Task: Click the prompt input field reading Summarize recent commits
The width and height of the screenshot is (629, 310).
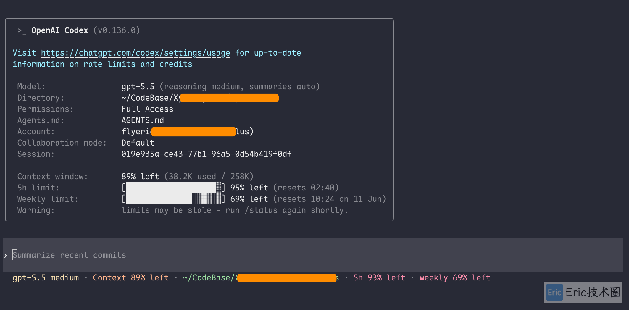Action: tap(313, 255)
